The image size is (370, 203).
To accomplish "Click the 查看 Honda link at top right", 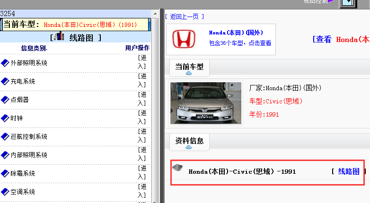I will click(341, 39).
